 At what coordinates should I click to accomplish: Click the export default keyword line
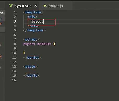coord(39,44)
